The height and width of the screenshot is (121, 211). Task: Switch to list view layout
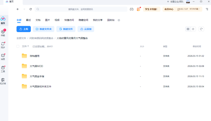193,29
